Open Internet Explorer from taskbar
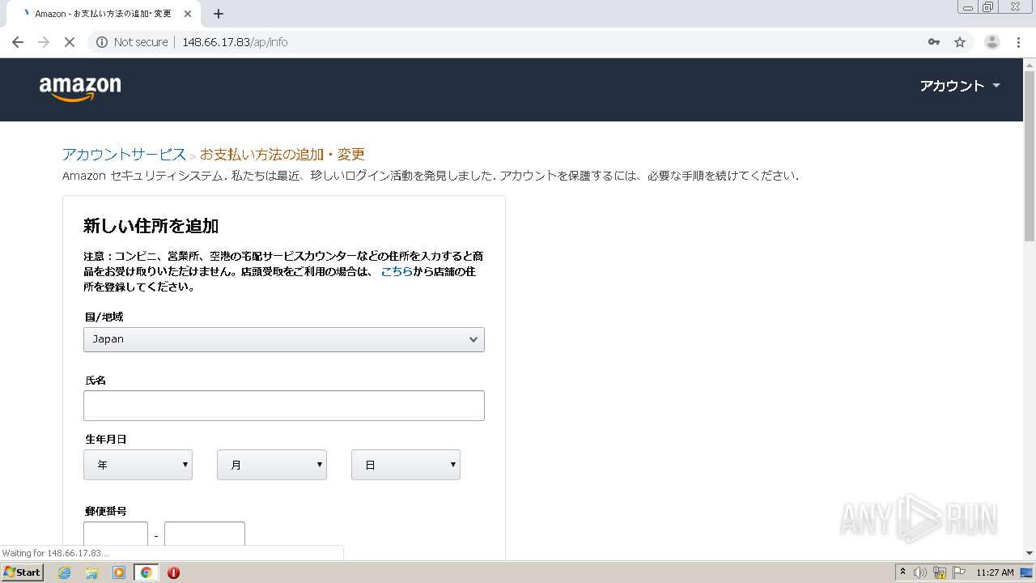 tap(64, 572)
